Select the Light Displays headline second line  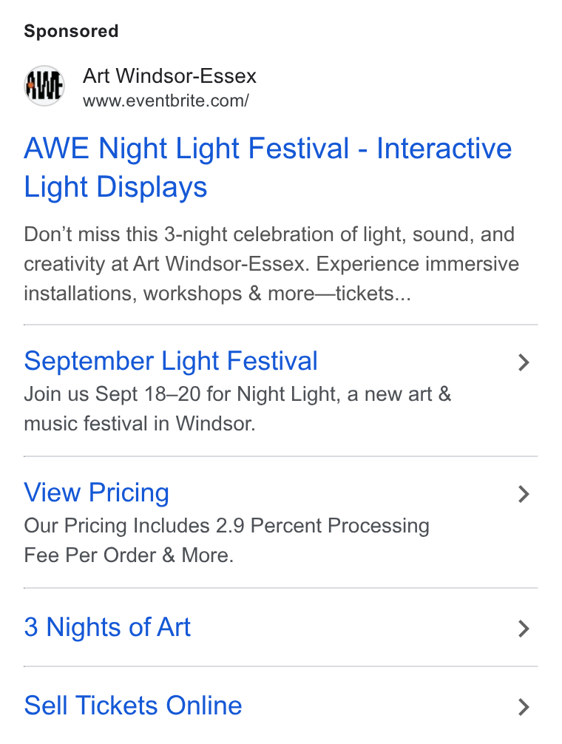click(115, 186)
